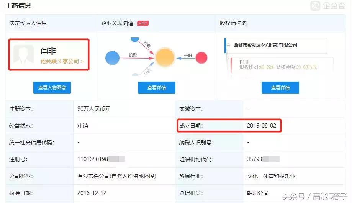This screenshot has width=352, height=203.
Task: Open 查看详情 under 企业关联图谱
Action: point(157,88)
